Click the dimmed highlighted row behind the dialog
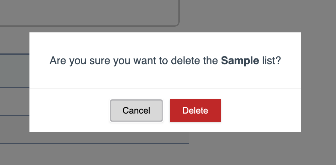The height and width of the screenshot is (165, 336). (x=15, y=71)
